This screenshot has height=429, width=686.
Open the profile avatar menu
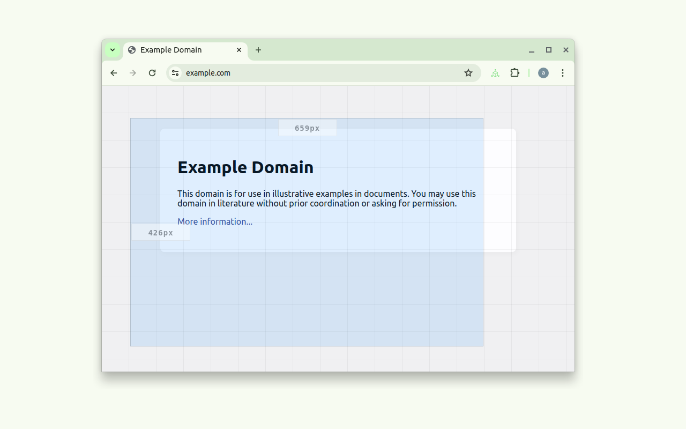543,73
